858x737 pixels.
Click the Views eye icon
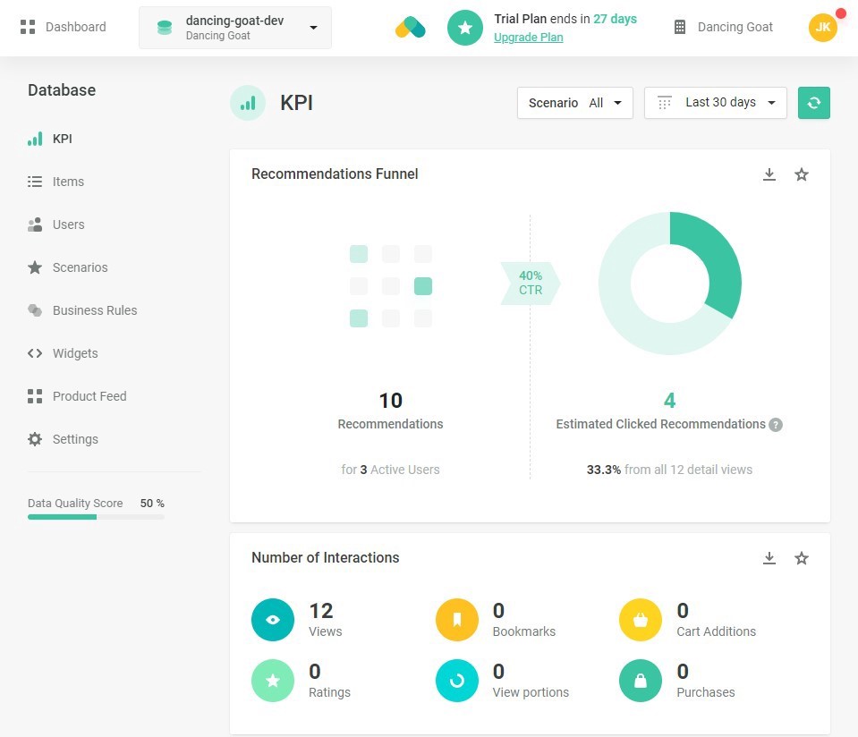click(273, 620)
